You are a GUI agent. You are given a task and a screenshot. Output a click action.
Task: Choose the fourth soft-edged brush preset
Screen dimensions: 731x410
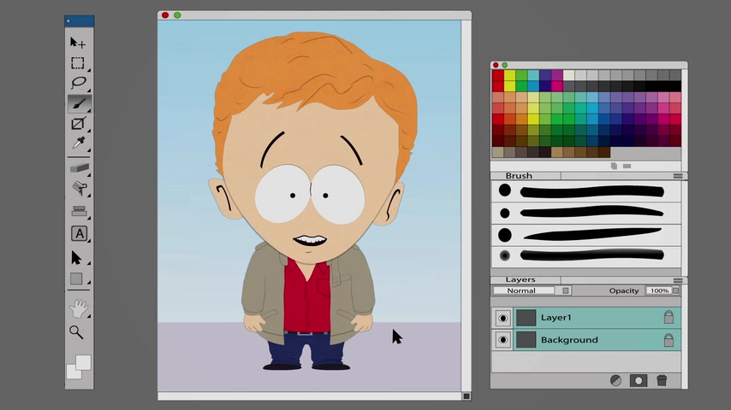(x=586, y=255)
